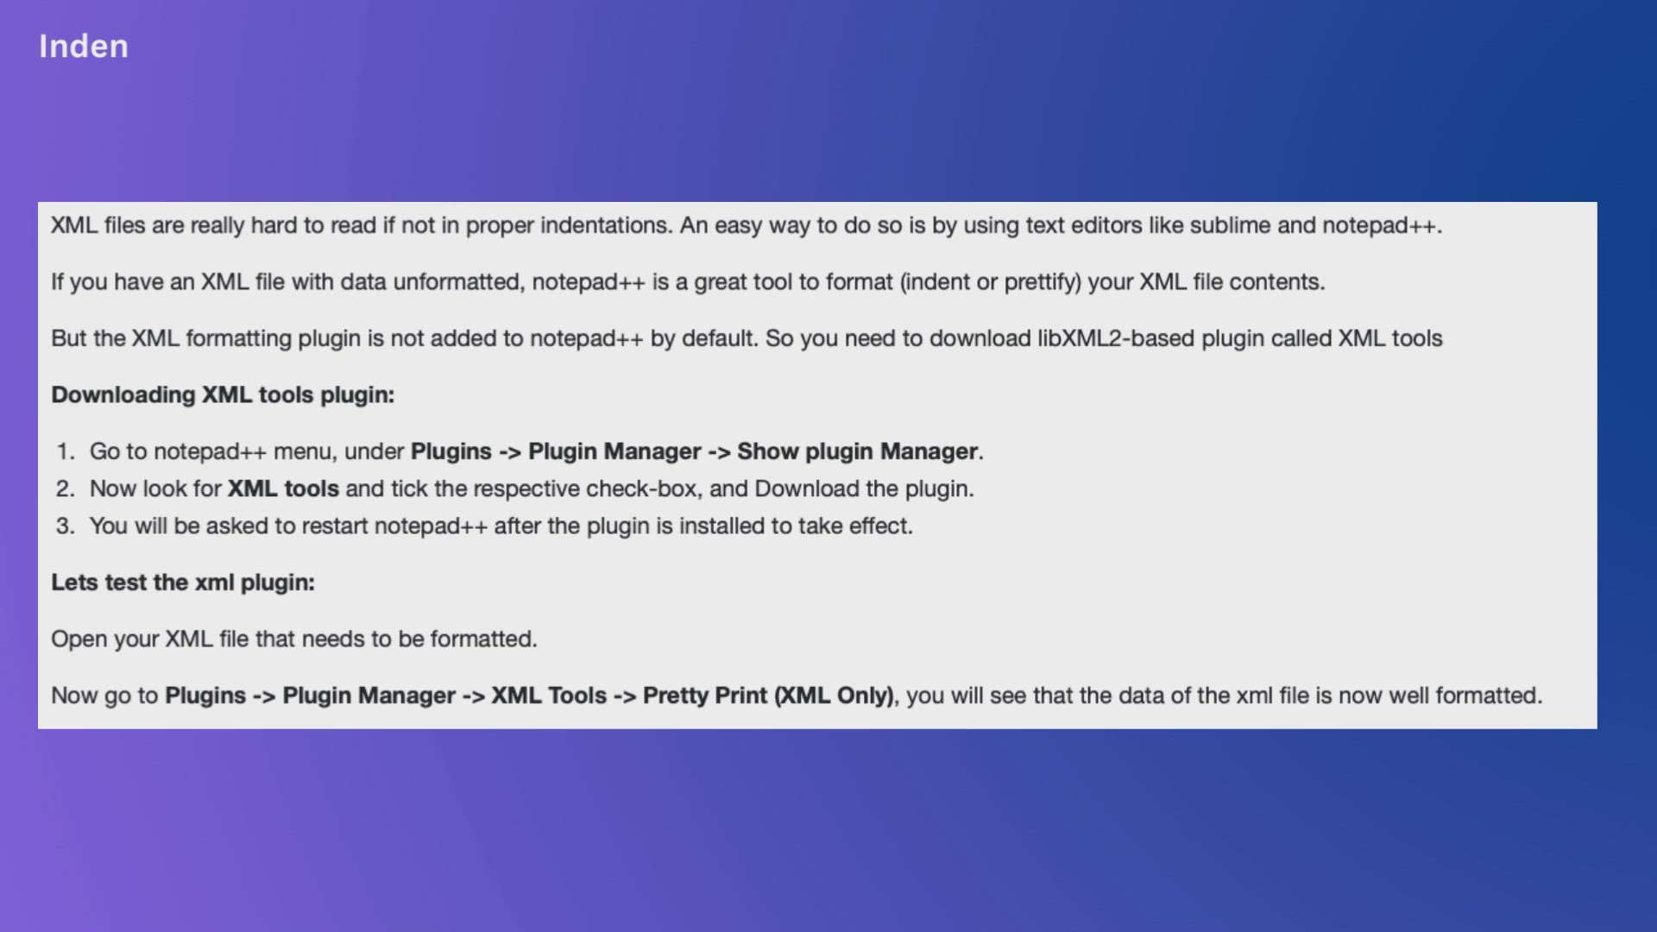Click the list number '2.'

pyautogui.click(x=66, y=489)
